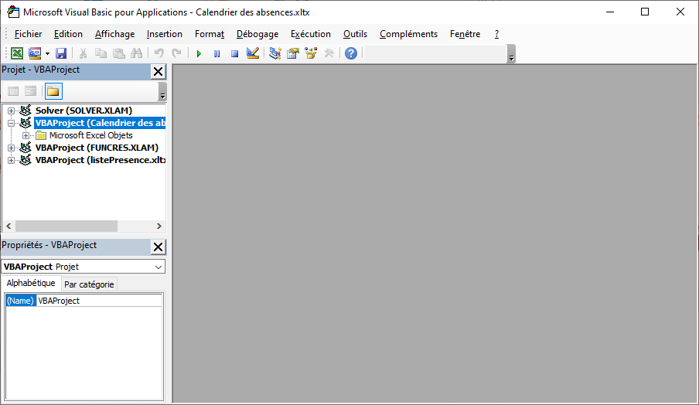Click the Paste clipboard icon
This screenshot has width=699, height=405.
pos(118,53)
